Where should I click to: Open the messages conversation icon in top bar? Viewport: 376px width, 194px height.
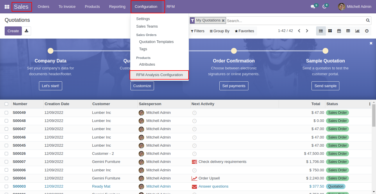(x=313, y=7)
